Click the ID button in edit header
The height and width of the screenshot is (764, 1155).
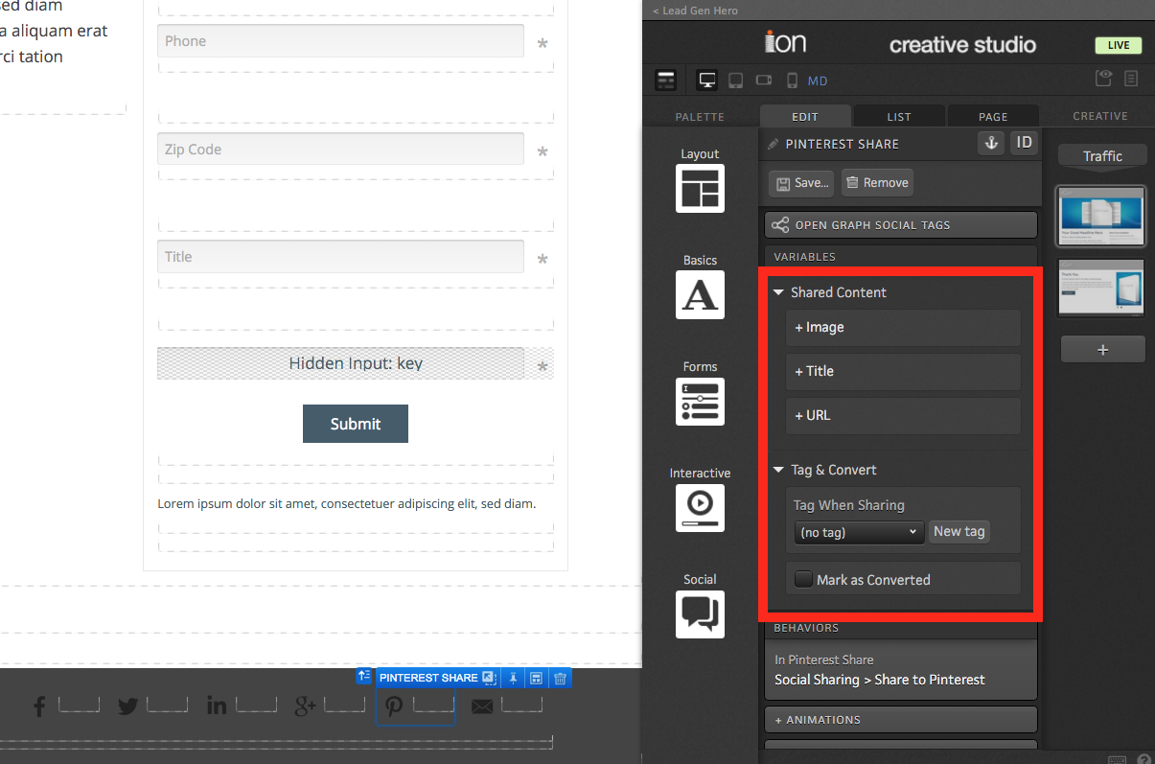pos(1025,143)
